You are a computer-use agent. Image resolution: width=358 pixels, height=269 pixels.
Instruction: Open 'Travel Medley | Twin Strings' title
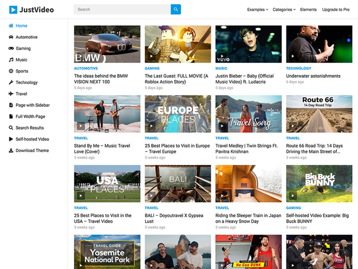point(246,149)
